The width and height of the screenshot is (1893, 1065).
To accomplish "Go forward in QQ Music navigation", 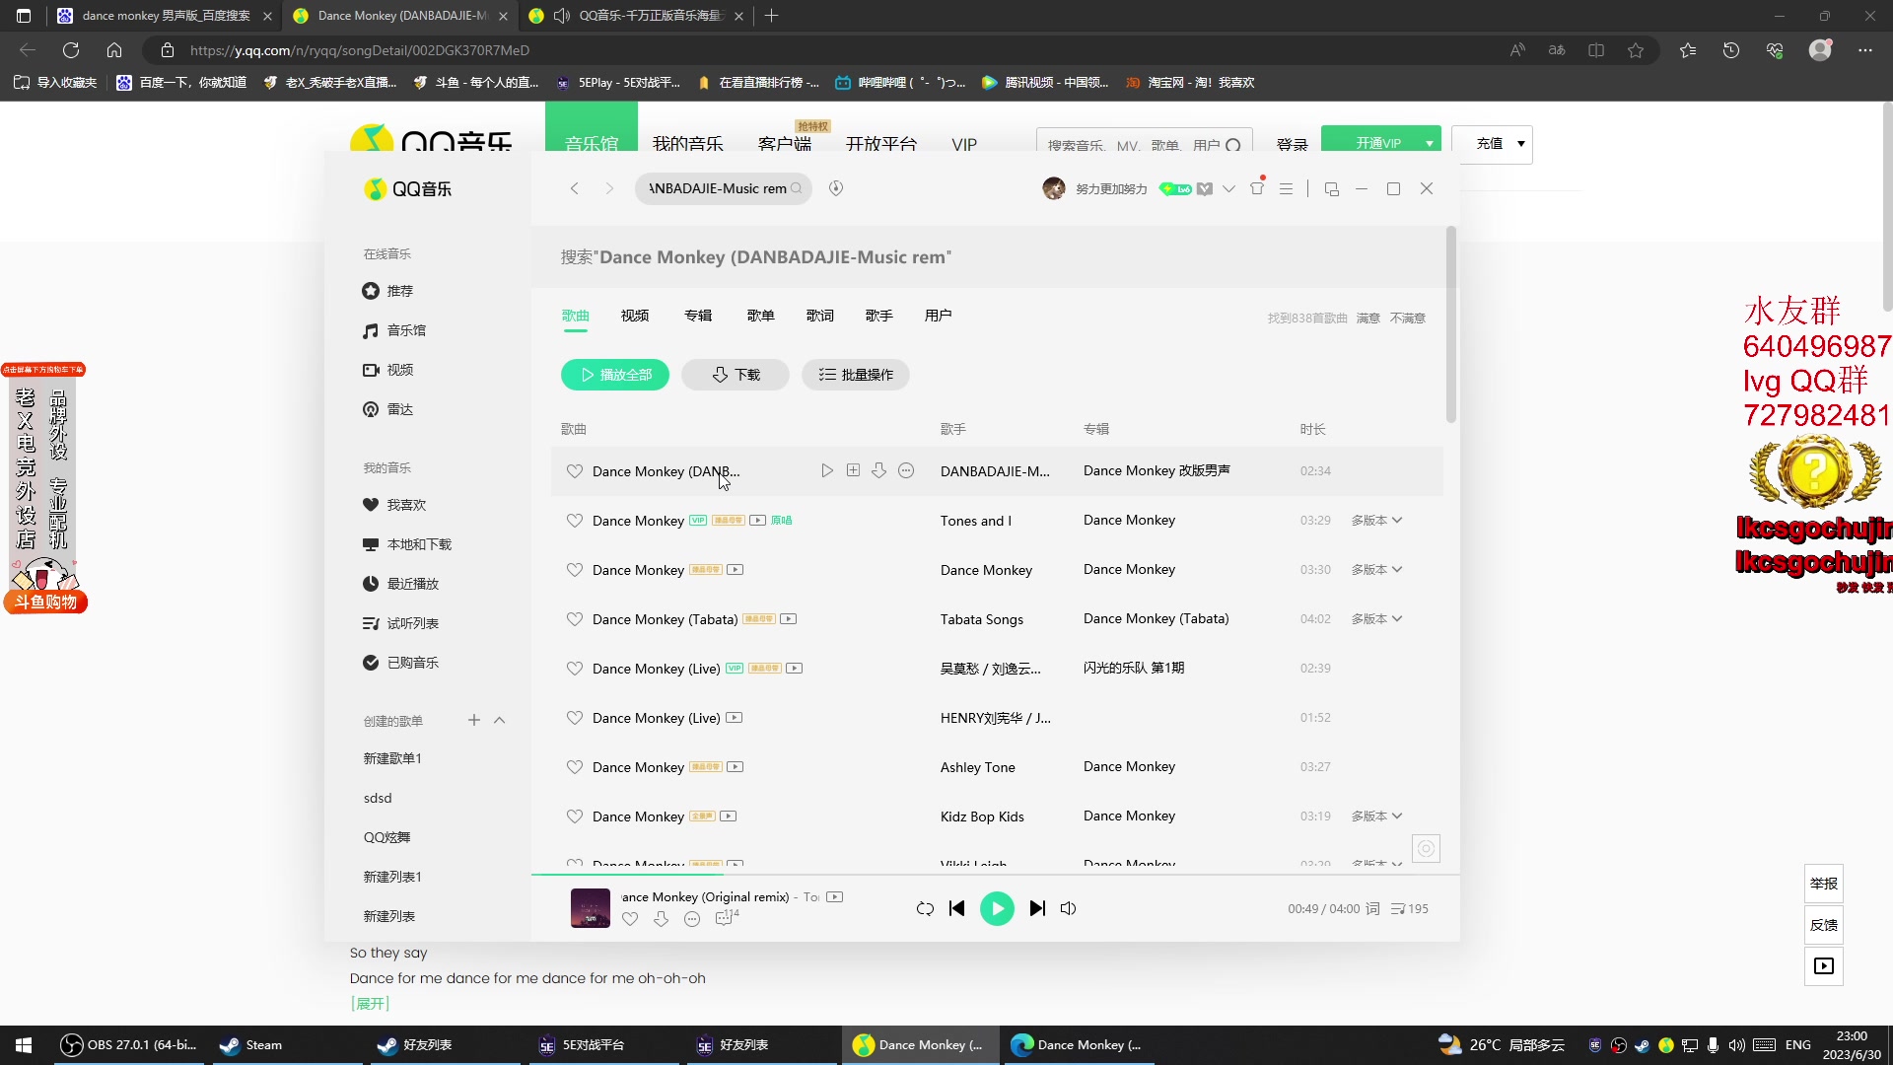I will pyautogui.click(x=609, y=188).
